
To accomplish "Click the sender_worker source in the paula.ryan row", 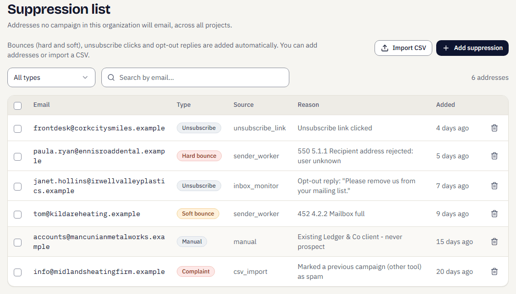I will (257, 156).
